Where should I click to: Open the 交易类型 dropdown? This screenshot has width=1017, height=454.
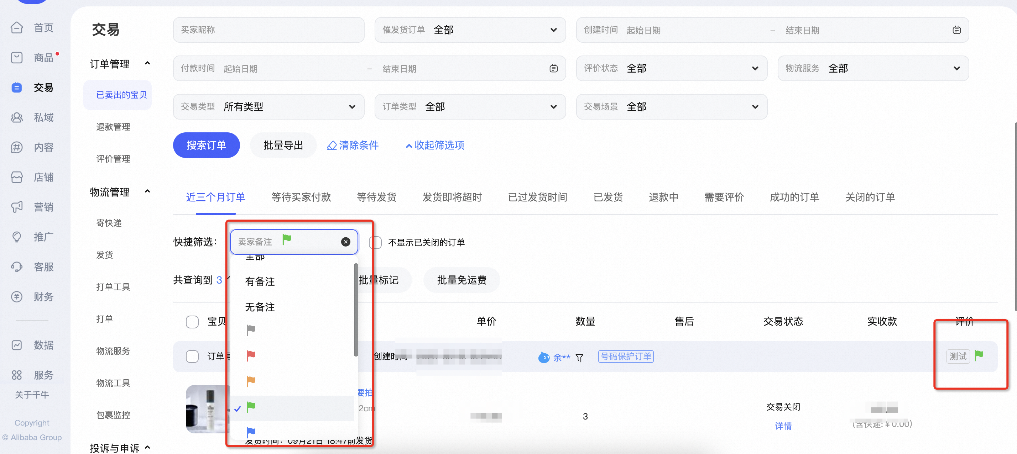pyautogui.click(x=268, y=107)
